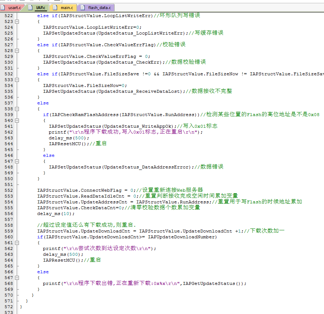Image resolution: width=324 pixels, height=314 pixels.
Task: Collapse the if block at line 540
Action: 17,120
